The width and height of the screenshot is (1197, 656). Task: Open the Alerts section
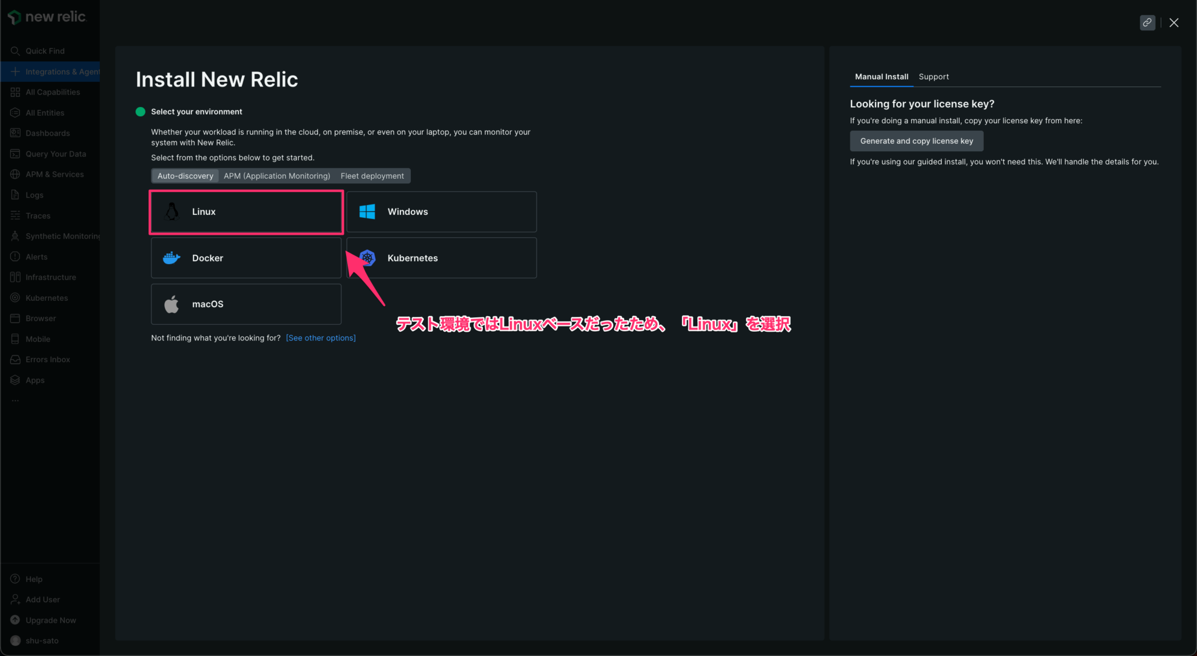tap(37, 256)
